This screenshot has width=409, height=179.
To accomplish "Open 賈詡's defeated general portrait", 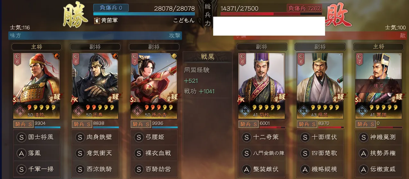I will 378,86.
